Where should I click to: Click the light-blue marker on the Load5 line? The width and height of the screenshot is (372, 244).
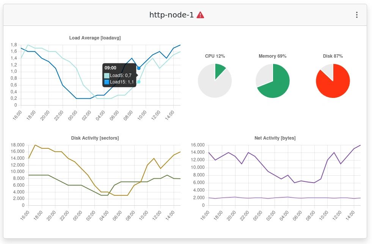pos(138,81)
